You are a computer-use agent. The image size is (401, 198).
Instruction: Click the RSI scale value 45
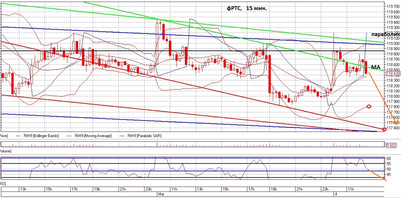point(389,175)
